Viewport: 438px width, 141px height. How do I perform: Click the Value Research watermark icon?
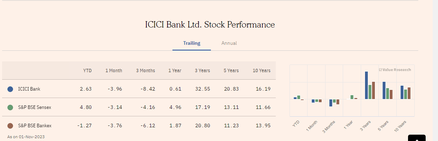click(x=381, y=70)
